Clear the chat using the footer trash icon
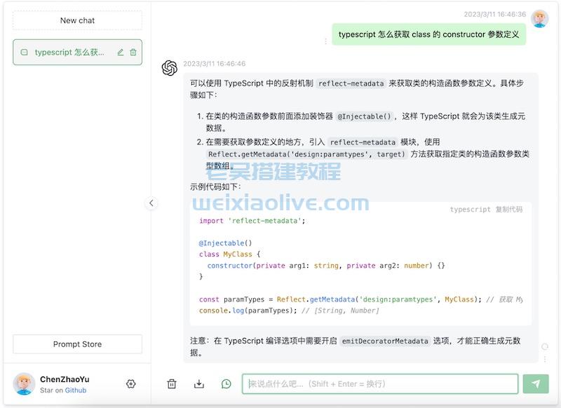This screenshot has height=408, width=561. pyautogui.click(x=170, y=383)
